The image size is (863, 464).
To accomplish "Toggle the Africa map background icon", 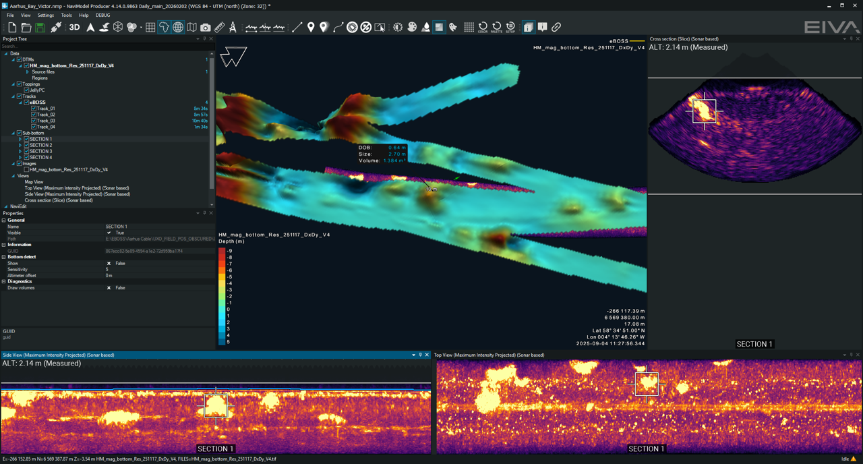I will tap(164, 28).
